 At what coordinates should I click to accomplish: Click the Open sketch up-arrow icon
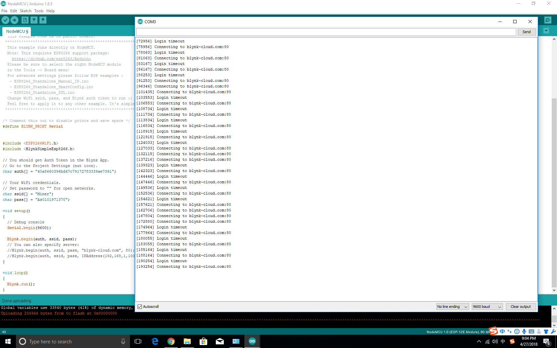(x=34, y=20)
